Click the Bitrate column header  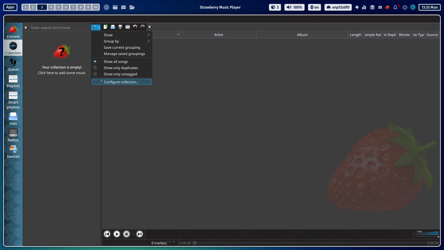point(404,35)
